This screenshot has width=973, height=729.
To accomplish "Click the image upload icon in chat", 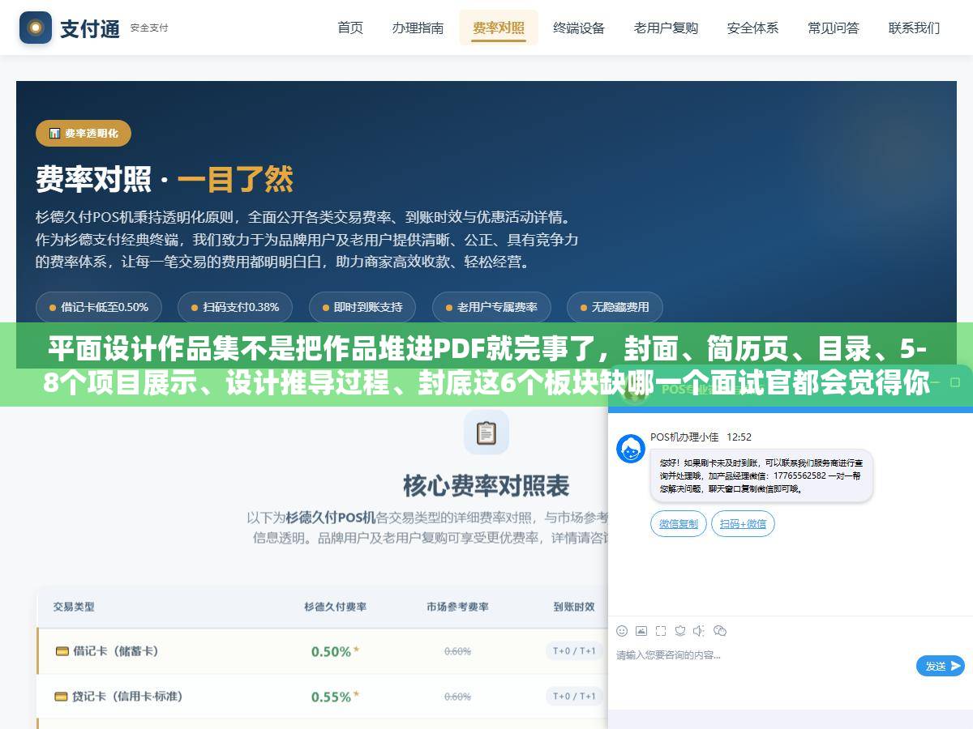I will [x=641, y=630].
